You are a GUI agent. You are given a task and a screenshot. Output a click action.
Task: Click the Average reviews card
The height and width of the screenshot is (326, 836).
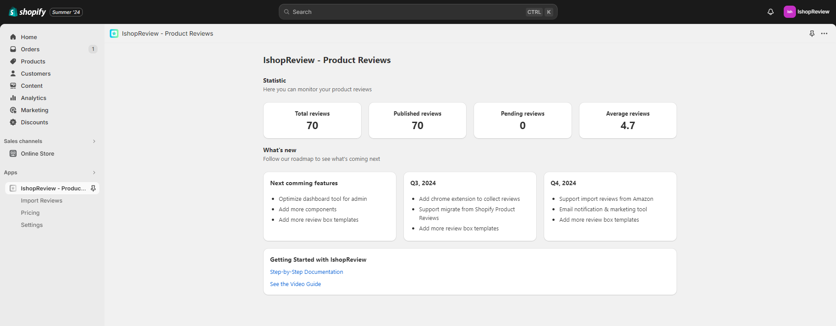click(x=628, y=120)
